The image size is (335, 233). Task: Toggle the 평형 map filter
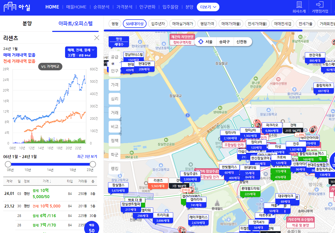pyautogui.click(x=115, y=24)
